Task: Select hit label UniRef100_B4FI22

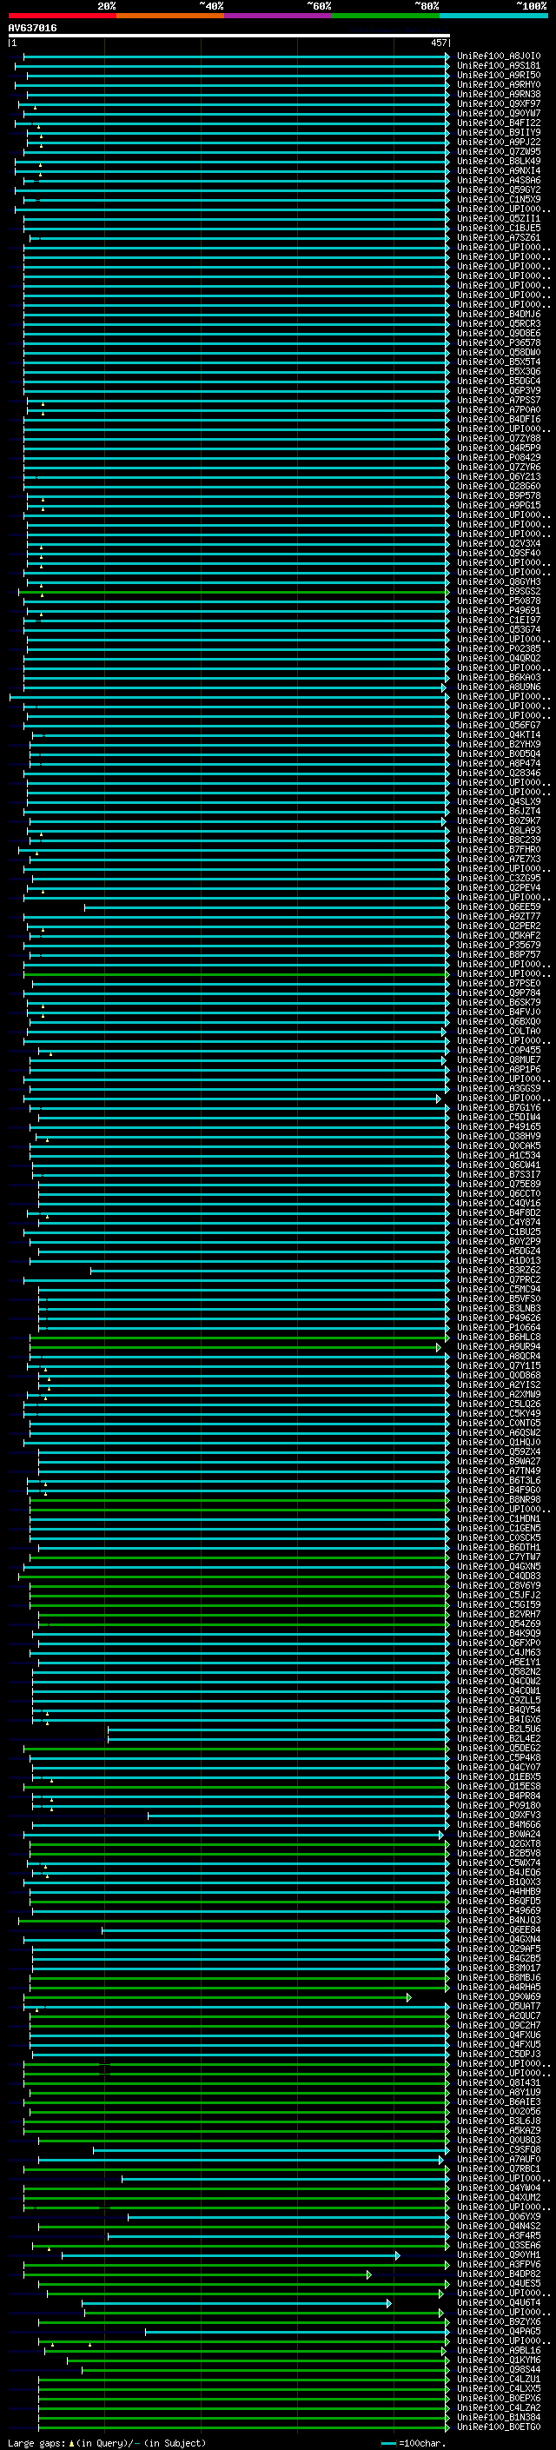Action: tap(498, 123)
